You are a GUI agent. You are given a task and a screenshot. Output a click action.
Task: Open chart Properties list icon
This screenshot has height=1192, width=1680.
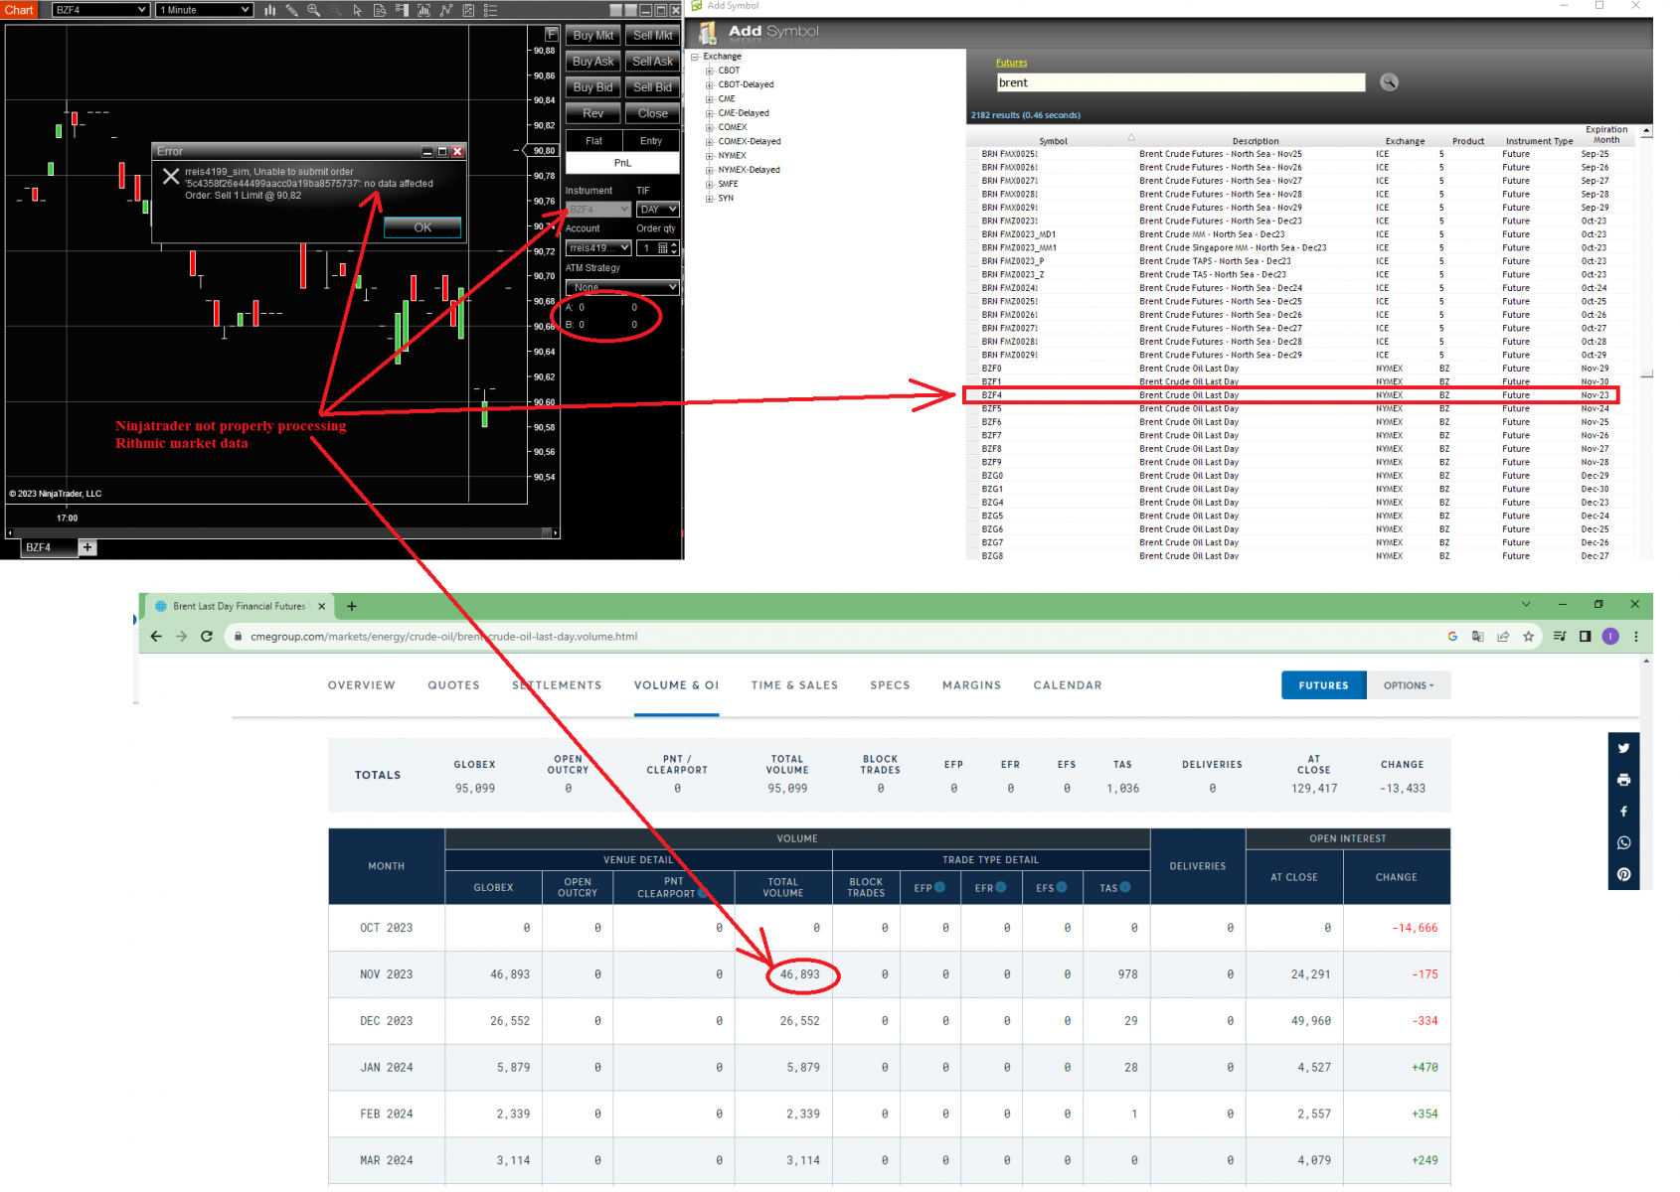(x=490, y=10)
